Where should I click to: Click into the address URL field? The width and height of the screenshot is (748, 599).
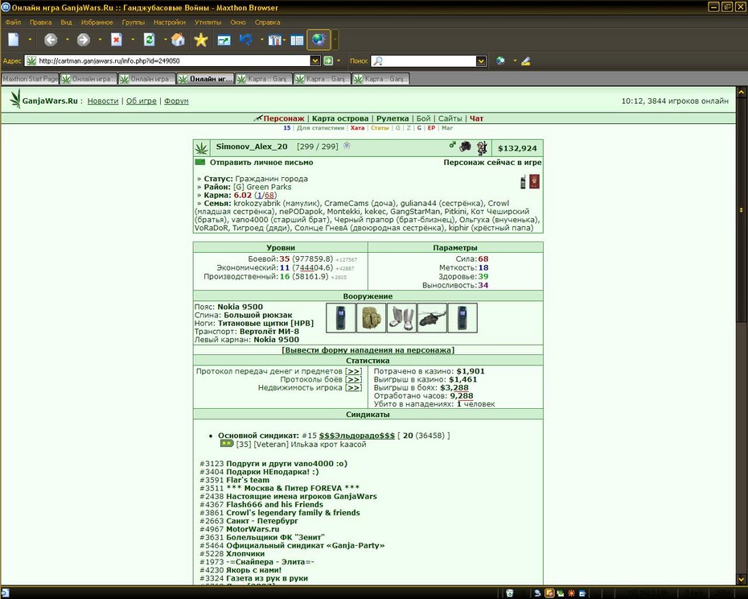(174, 60)
